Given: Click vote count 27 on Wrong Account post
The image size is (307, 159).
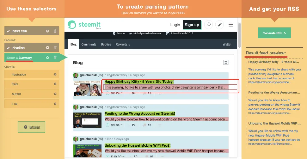Looking at the screenshot, I should 134,125.
